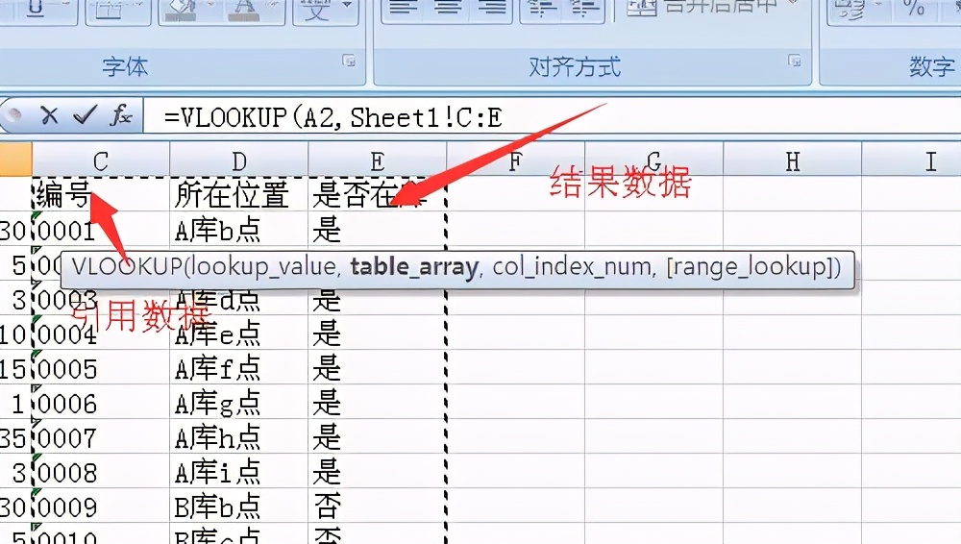Select cell containing 0007
Viewport: 961px width, 544px height.
click(x=101, y=436)
